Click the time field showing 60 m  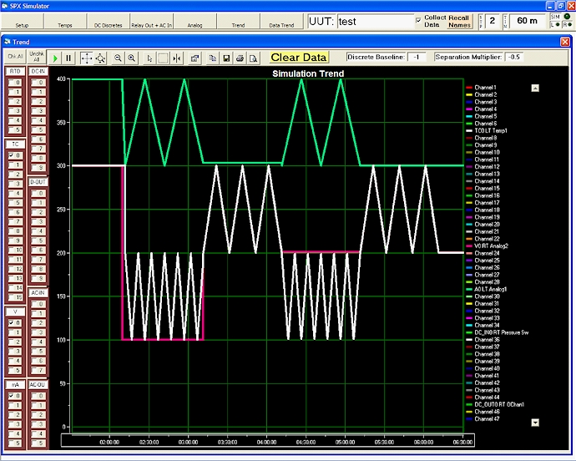[527, 21]
